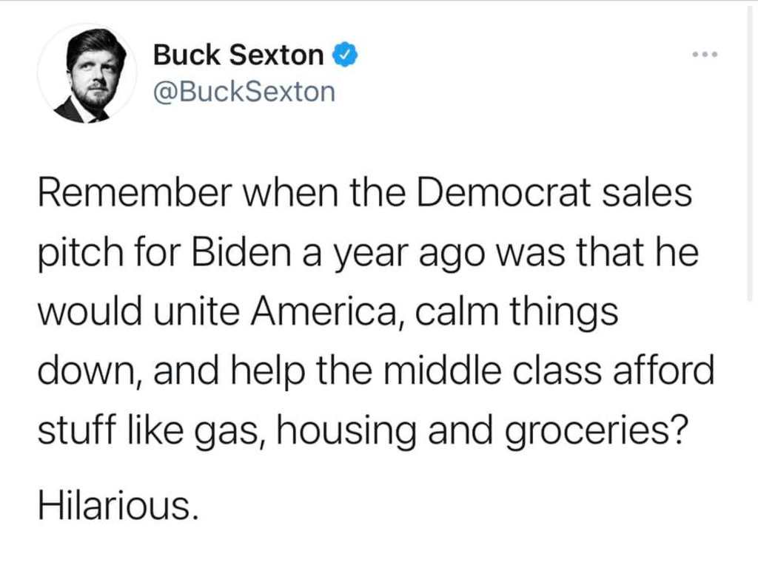Click the word unite in the tweet
The height and width of the screenshot is (568, 758).
pos(196,311)
